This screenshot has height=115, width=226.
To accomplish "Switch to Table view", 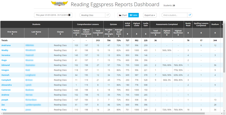I will (x=133, y=15).
